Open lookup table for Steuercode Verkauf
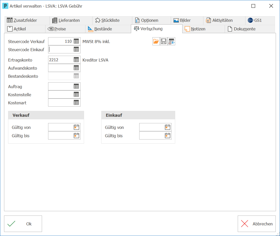Image resolution: width=280 pixels, height=236 pixels. 76,41
